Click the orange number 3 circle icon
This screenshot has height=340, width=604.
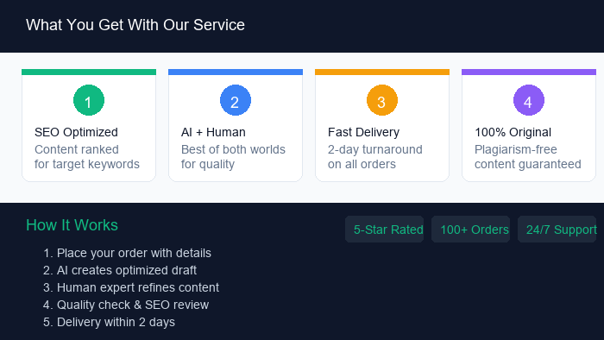pyautogui.click(x=382, y=100)
